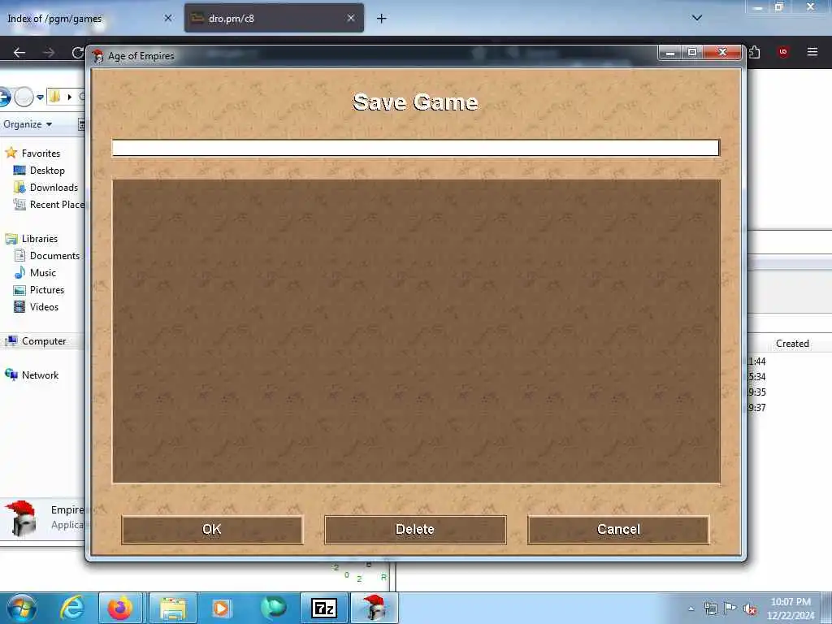
Task: Open Desktop in Explorer sidebar
Action: [46, 171]
